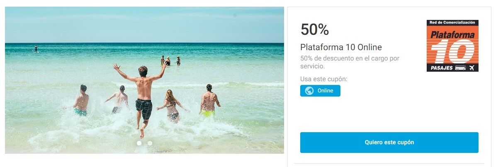Click the woman in bikini in photo
The image size is (503, 167).
pos(171,106)
